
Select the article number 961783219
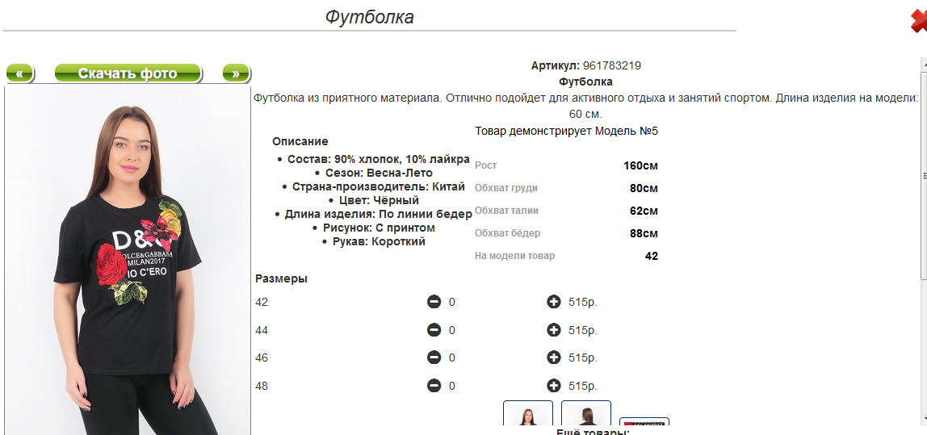point(612,65)
